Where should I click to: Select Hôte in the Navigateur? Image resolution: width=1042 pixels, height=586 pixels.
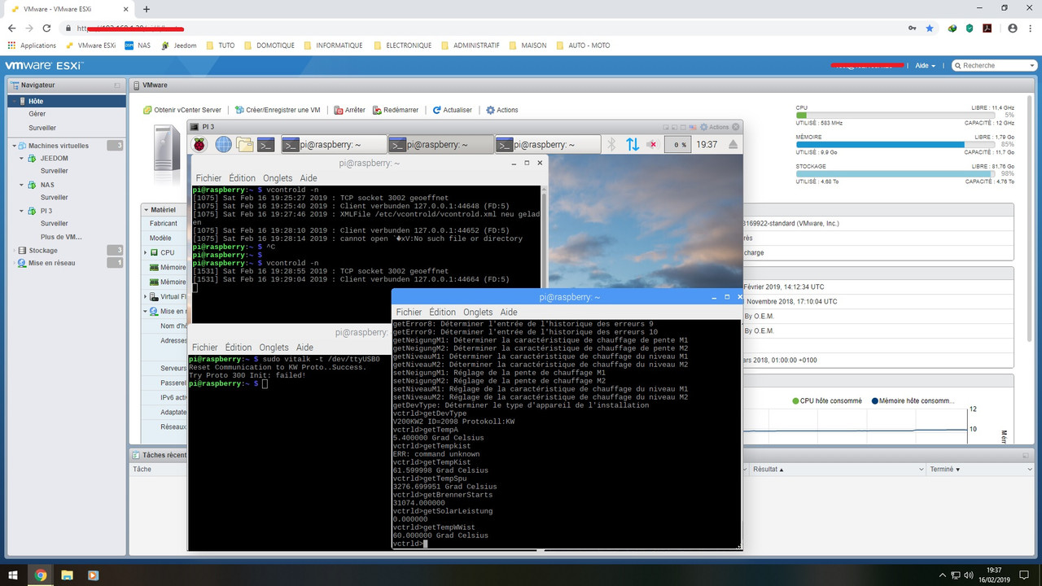(67, 101)
